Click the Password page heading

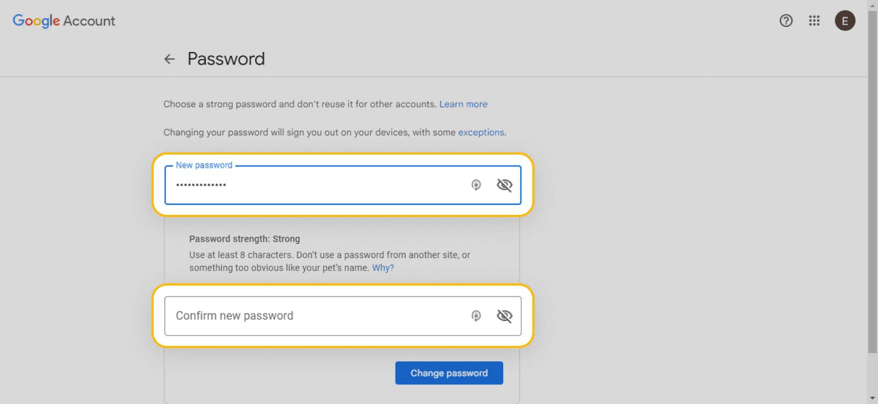[226, 59]
